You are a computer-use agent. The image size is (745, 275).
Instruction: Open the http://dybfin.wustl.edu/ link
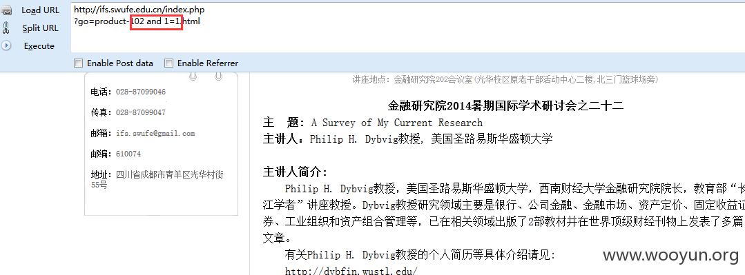(x=351, y=271)
